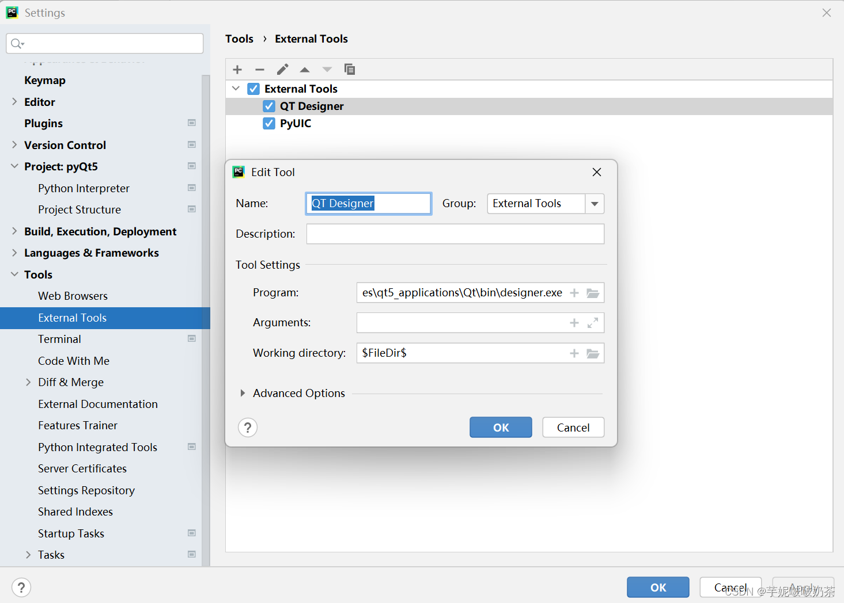
Task: Confirm Edit Tool with OK
Action: (x=501, y=428)
